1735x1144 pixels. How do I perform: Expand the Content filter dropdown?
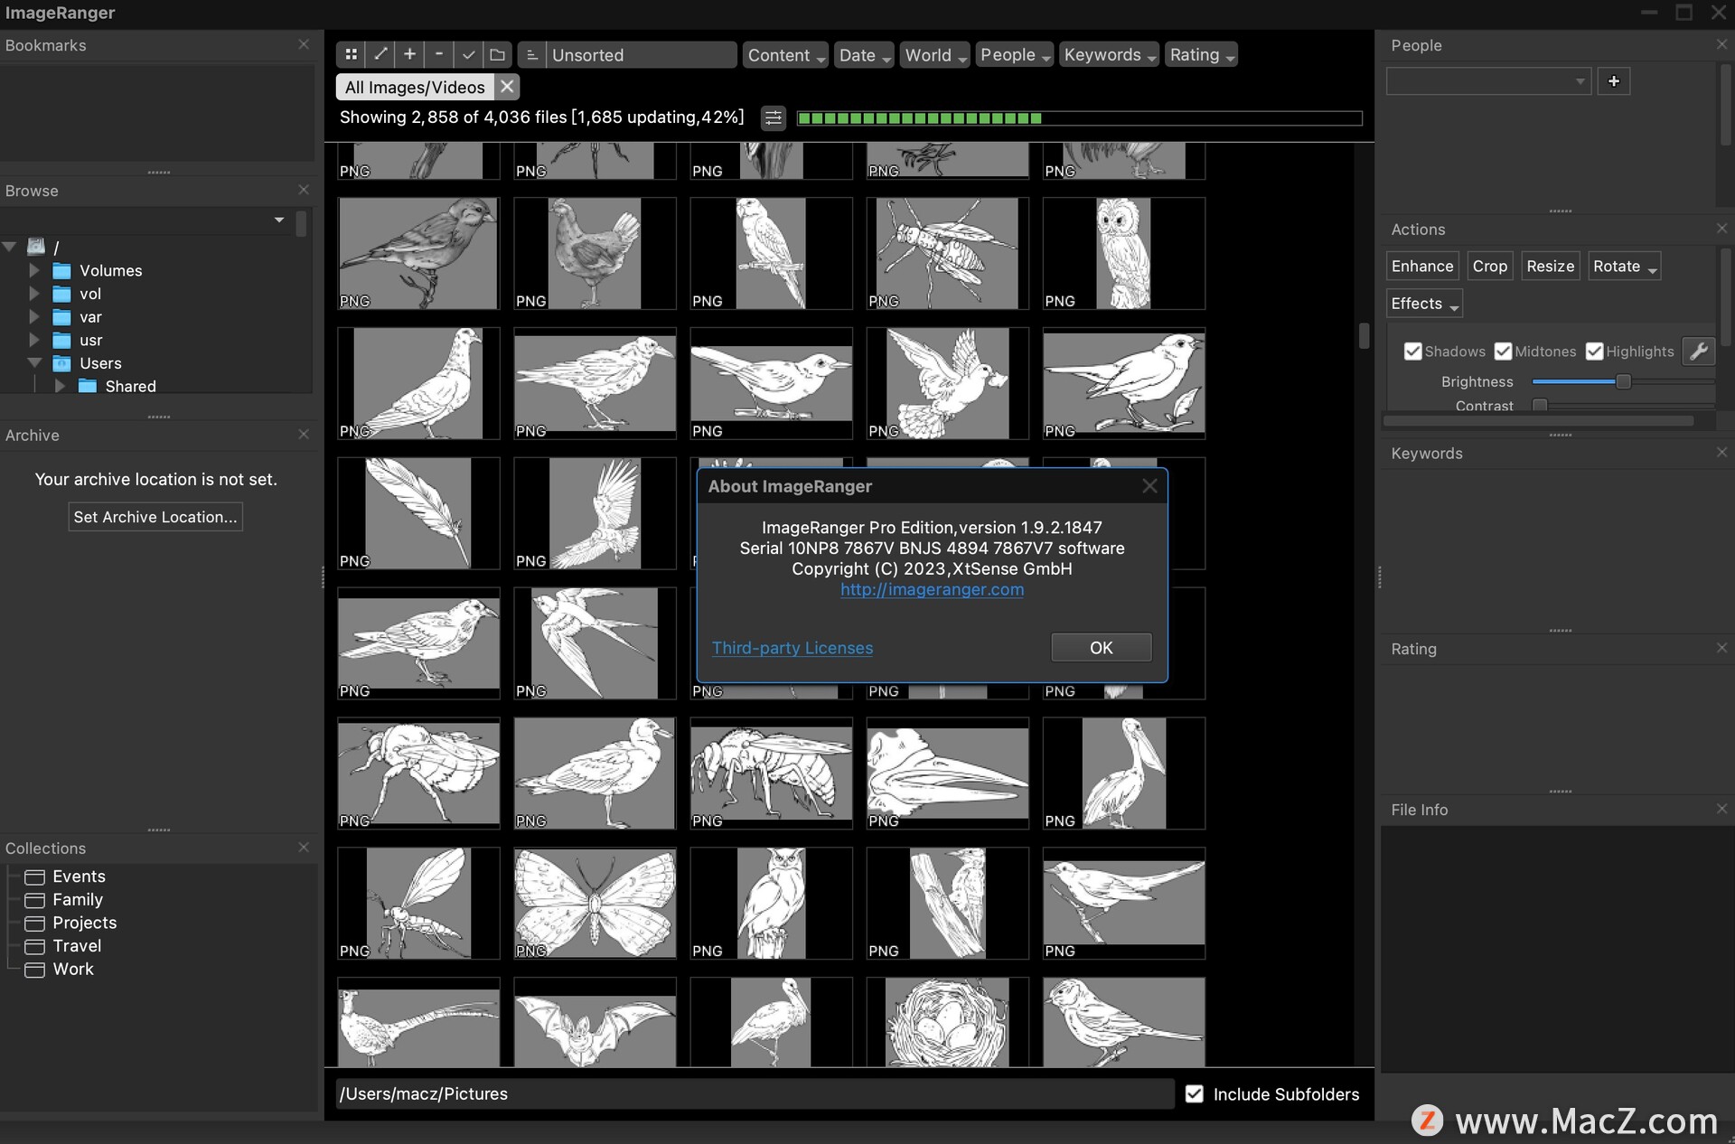(x=783, y=53)
